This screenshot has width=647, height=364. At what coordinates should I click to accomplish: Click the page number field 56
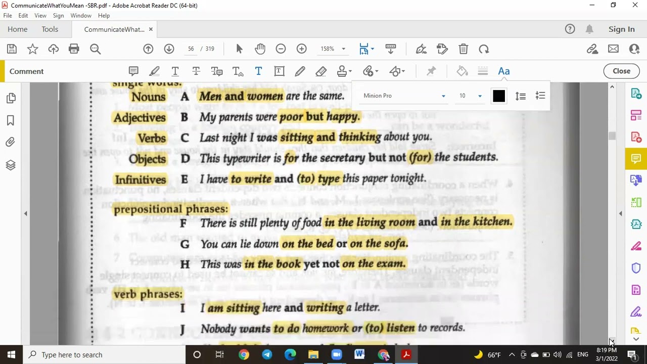[x=191, y=49]
